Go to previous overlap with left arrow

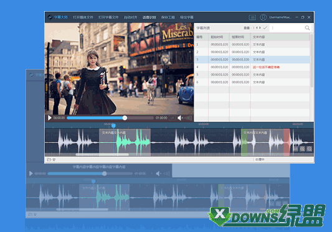point(257,28)
